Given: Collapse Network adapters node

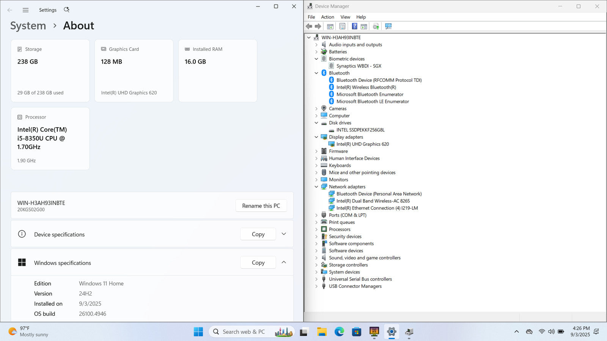Looking at the screenshot, I should pos(316,187).
